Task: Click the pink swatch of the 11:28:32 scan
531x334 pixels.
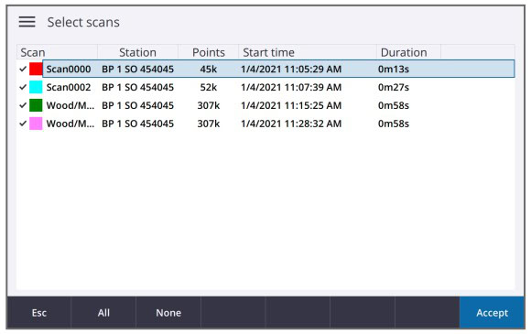Action: (36, 124)
